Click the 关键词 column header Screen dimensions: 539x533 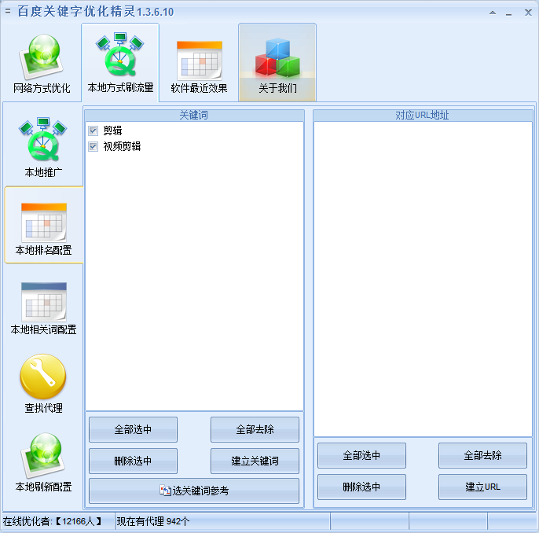(194, 116)
